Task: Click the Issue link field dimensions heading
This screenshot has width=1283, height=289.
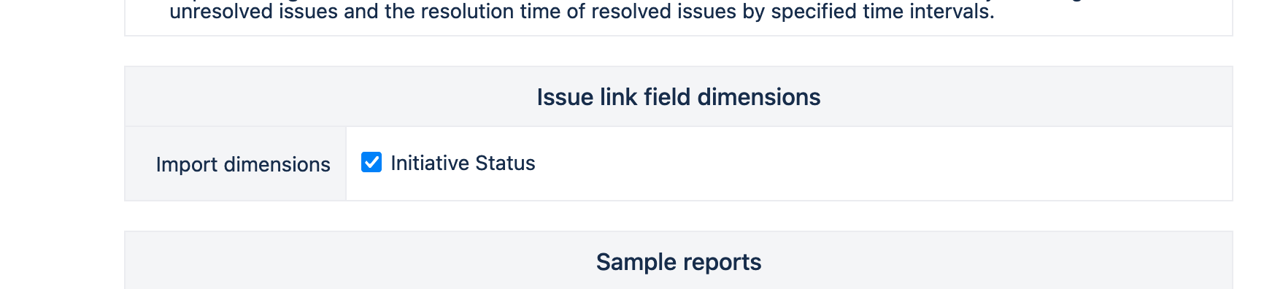Action: pos(679,97)
